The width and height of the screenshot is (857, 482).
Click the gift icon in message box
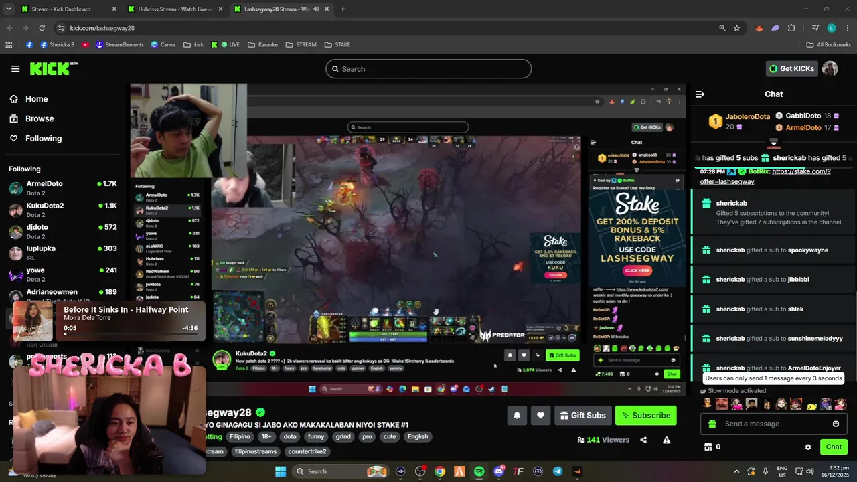pos(712,424)
